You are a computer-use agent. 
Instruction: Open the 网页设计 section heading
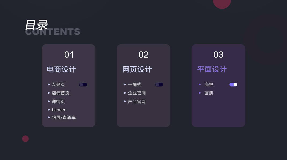point(137,69)
